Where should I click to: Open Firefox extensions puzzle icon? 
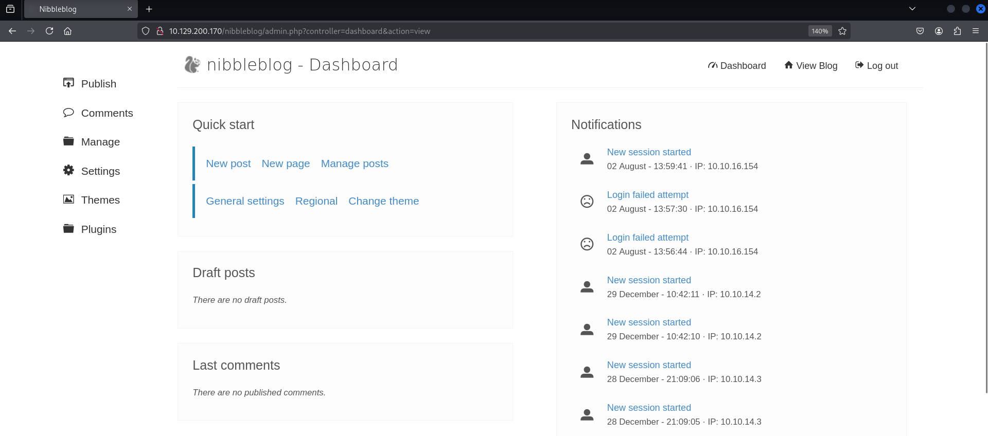(x=957, y=31)
